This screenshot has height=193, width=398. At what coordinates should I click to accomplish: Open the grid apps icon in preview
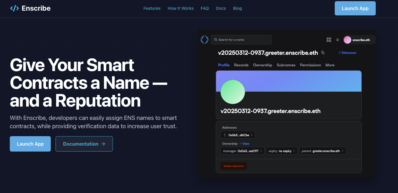point(329,40)
